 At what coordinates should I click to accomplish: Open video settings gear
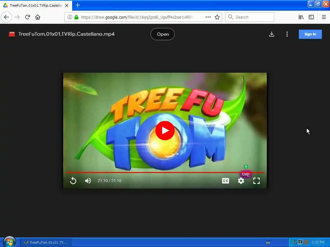pyautogui.click(x=241, y=181)
